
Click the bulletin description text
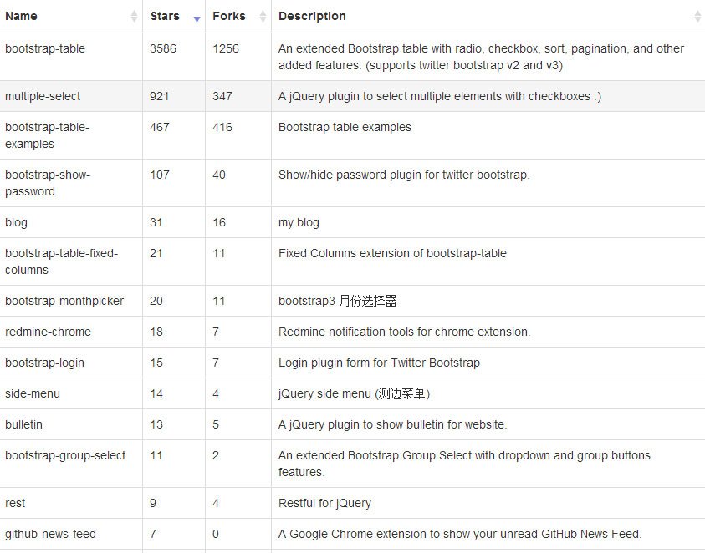coord(392,424)
